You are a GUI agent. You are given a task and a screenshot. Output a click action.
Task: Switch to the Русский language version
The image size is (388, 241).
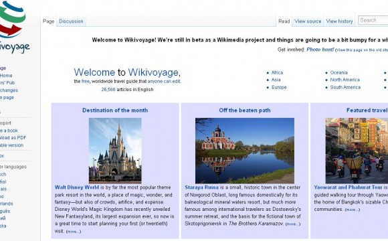point(3,218)
